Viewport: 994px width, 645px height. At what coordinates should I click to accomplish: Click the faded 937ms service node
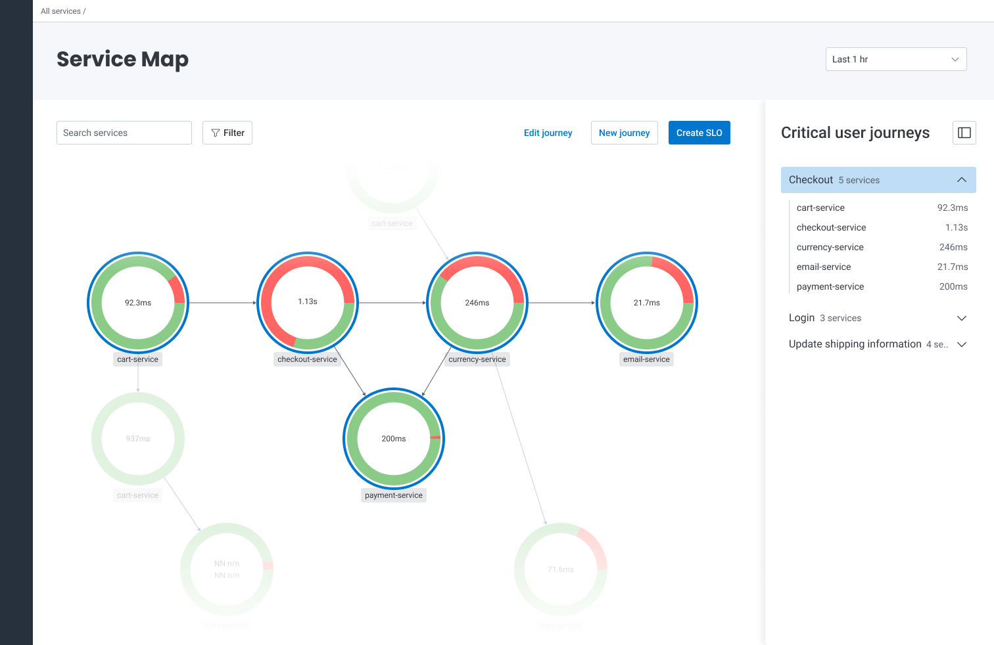point(138,439)
